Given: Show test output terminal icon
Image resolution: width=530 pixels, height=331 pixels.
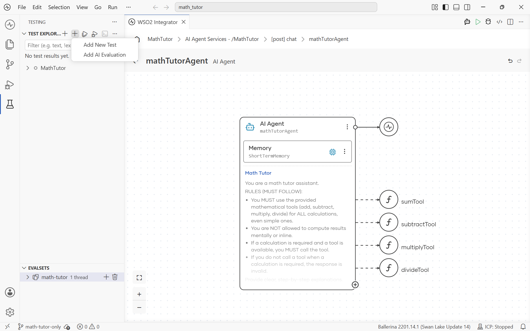Looking at the screenshot, I should point(105,34).
